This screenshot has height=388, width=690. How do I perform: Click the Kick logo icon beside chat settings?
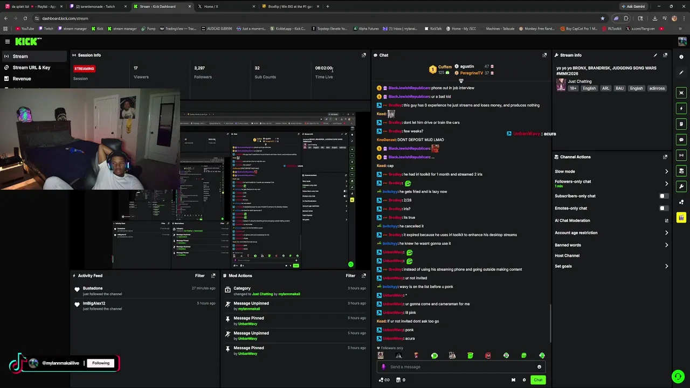[513, 380]
